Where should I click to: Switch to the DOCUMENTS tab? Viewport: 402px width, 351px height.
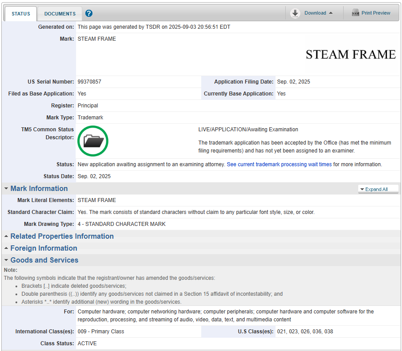60,14
